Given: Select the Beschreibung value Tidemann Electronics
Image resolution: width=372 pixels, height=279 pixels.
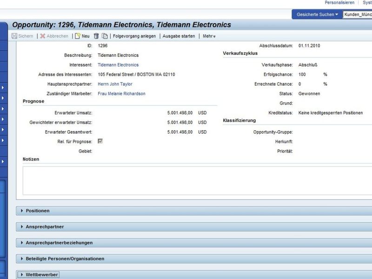Looking at the screenshot, I should click(x=118, y=55).
